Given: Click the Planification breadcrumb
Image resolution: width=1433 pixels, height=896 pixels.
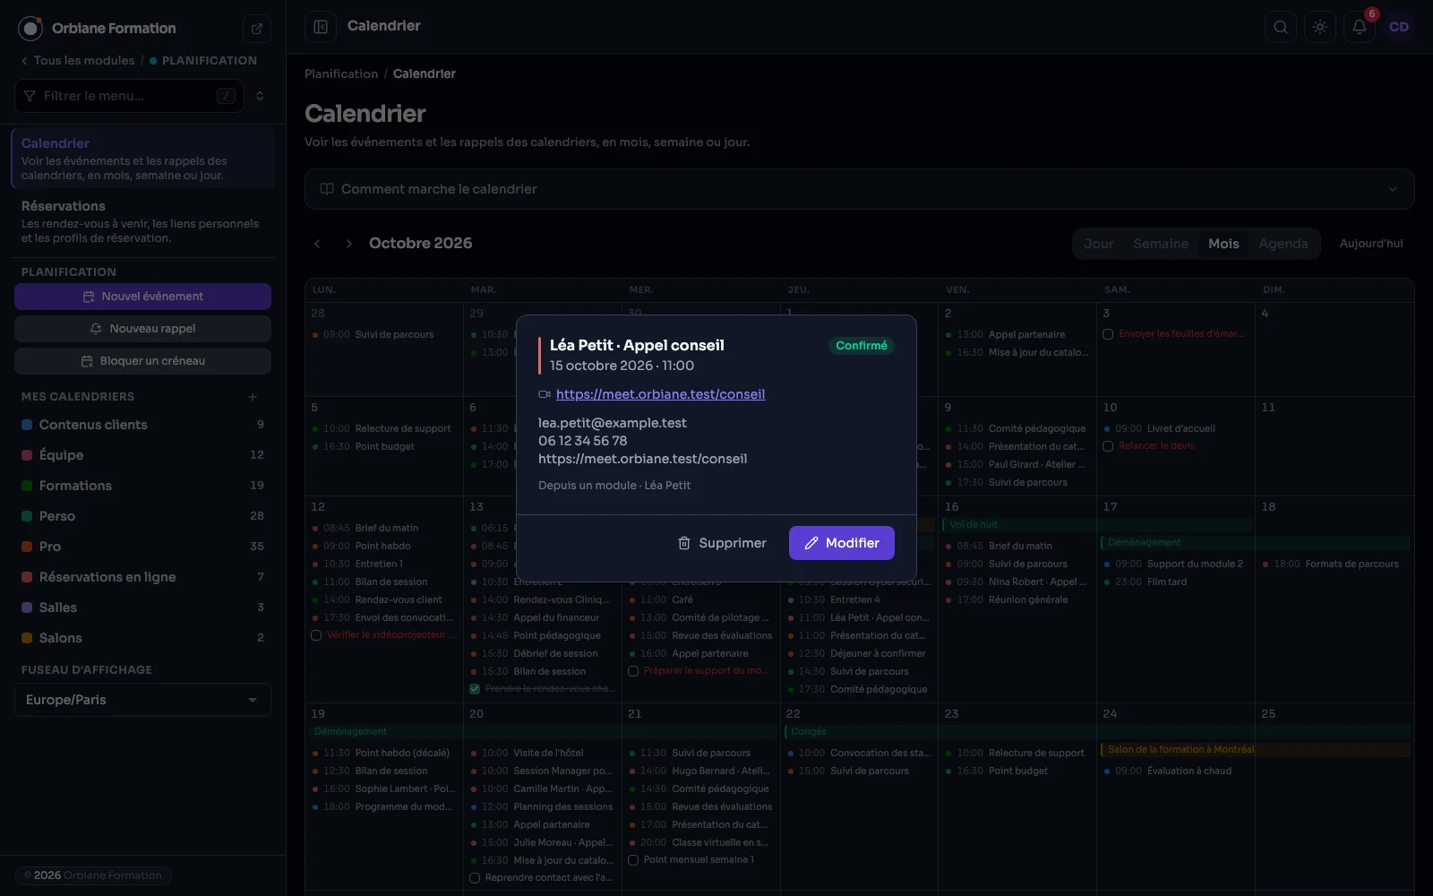Looking at the screenshot, I should pos(341,73).
